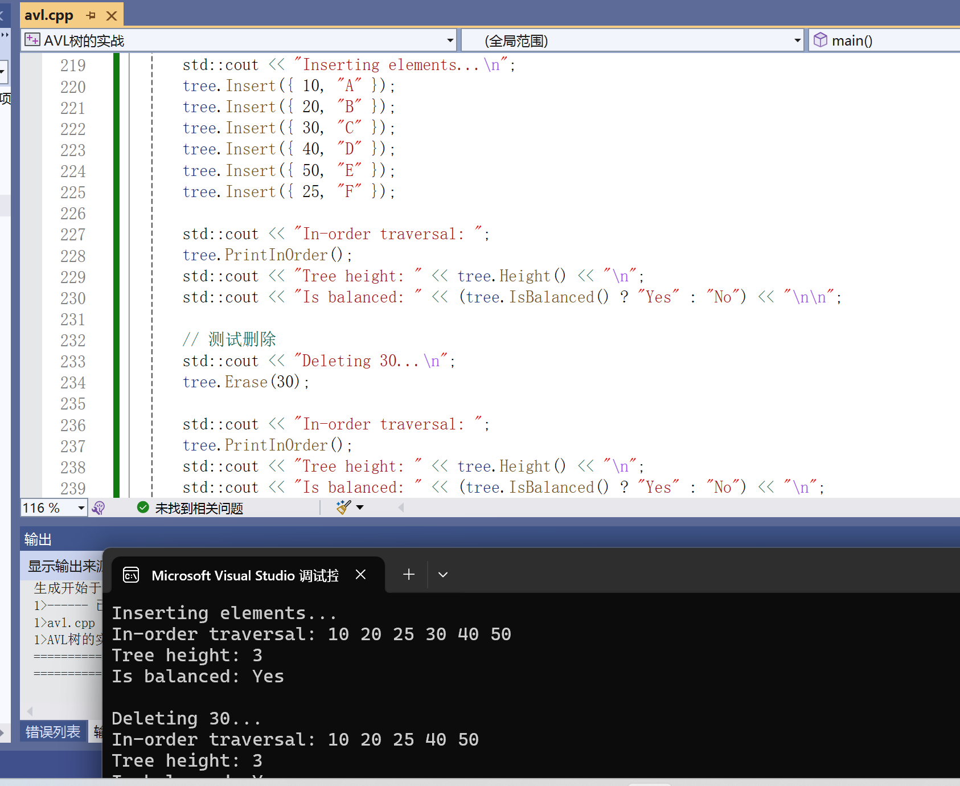The image size is (960, 786).
Task: Click the terminal console icon in tab
Action: click(x=131, y=575)
